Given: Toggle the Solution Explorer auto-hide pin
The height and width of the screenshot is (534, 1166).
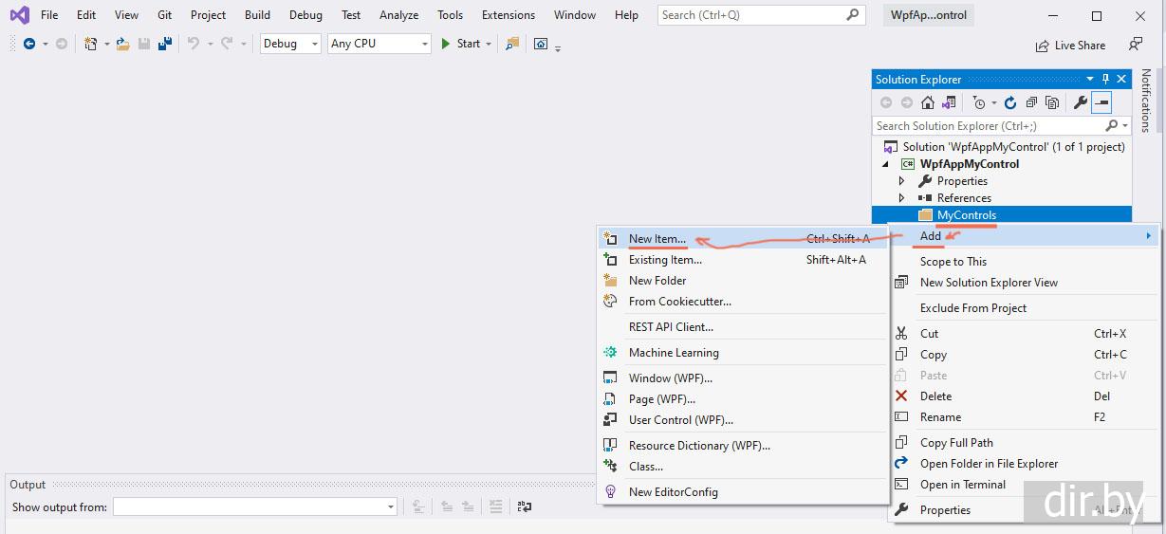Looking at the screenshot, I should [1105, 80].
